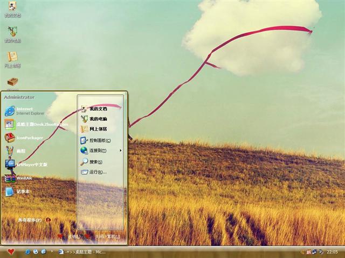Click the 22:05 taskbar clock
The width and height of the screenshot is (345, 258).
(x=332, y=252)
